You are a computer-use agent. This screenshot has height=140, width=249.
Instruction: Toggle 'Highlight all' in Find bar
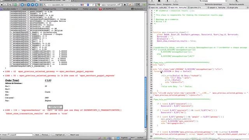pos(59,135)
